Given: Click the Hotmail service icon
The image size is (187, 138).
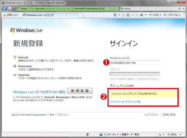Looking at the screenshot, I should coord(15,57).
